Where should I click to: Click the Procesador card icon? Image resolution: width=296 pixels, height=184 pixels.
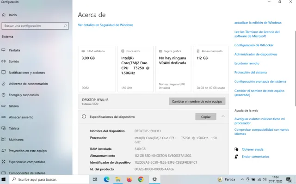123,51
